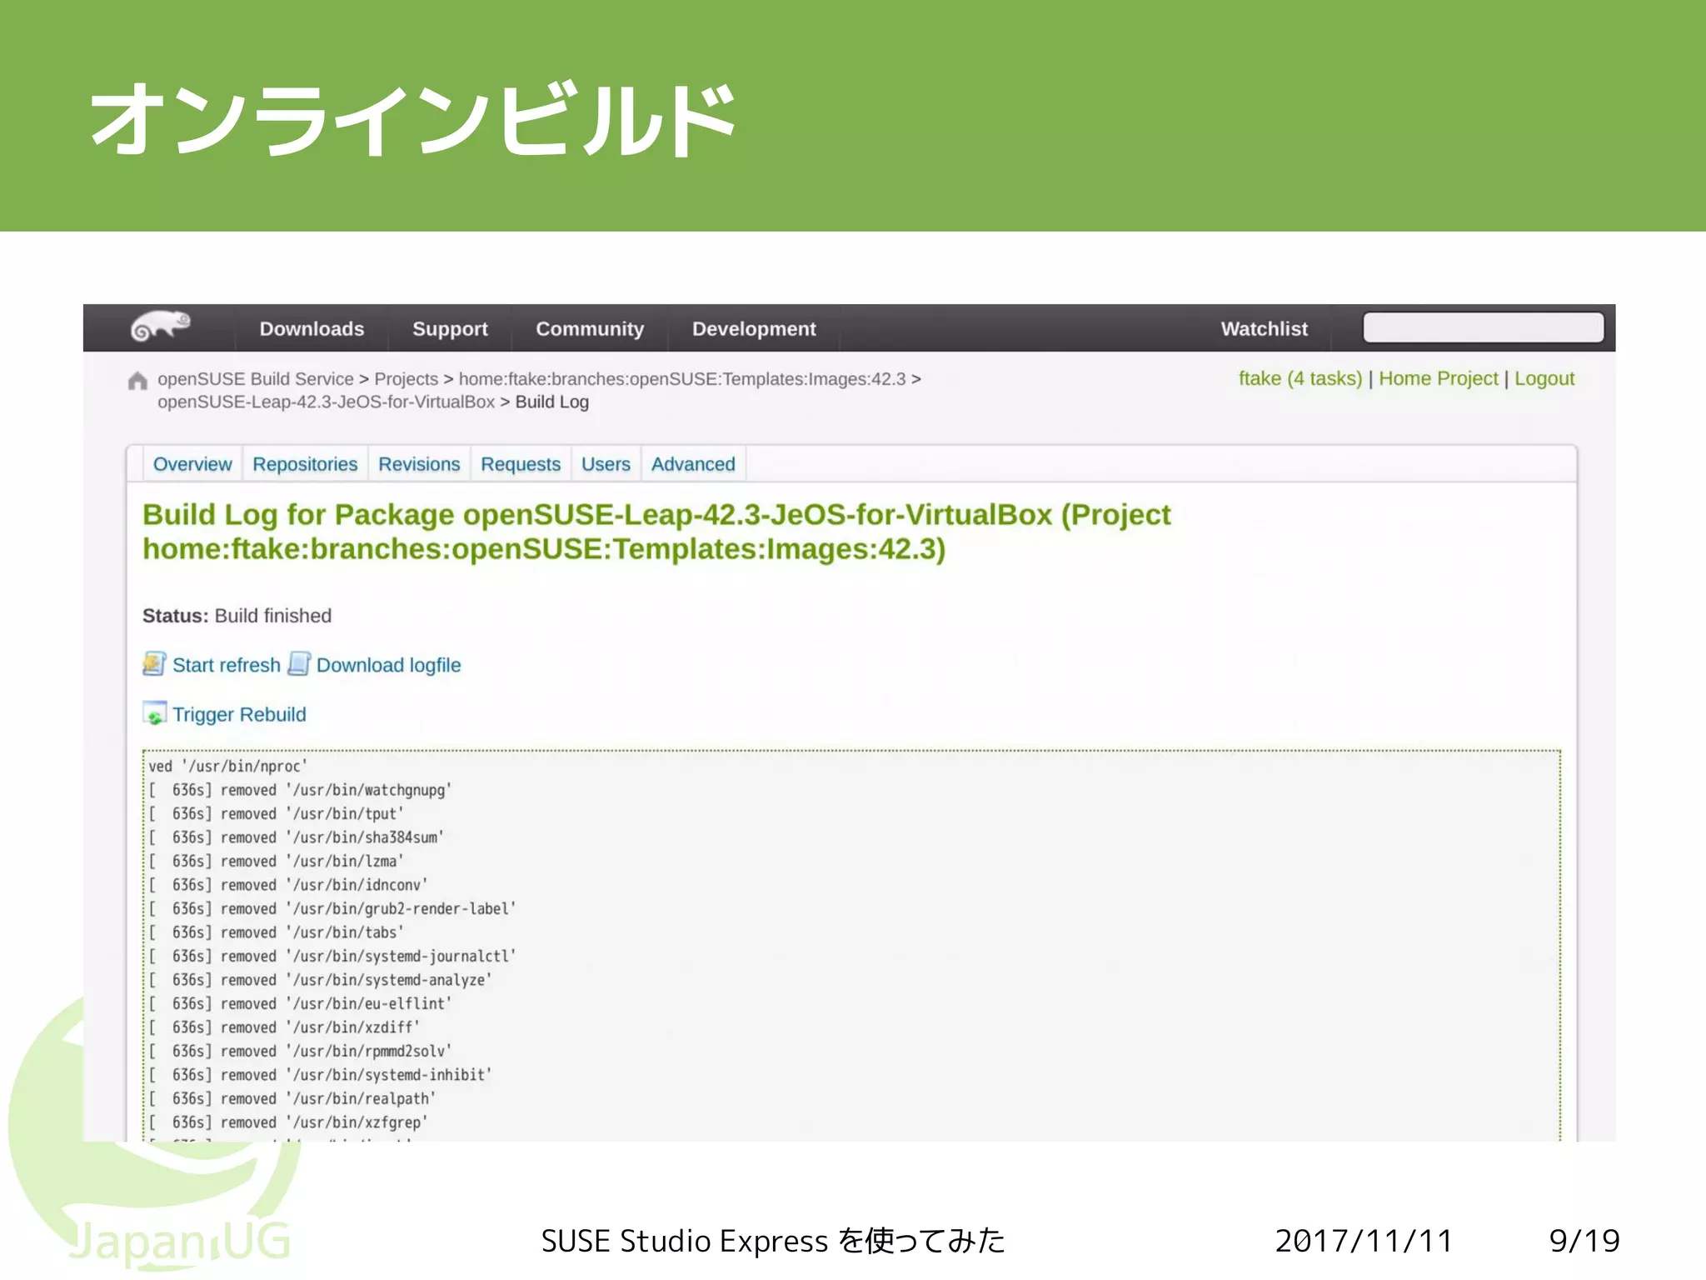Switch to the Repositories tab
The height and width of the screenshot is (1280, 1706).
[x=305, y=464]
